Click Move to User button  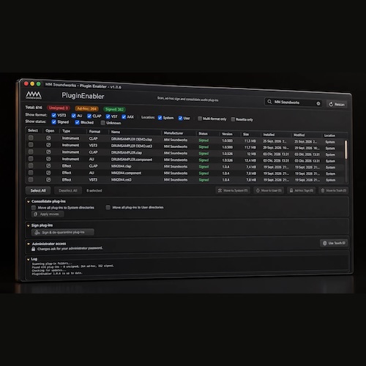[269, 190]
